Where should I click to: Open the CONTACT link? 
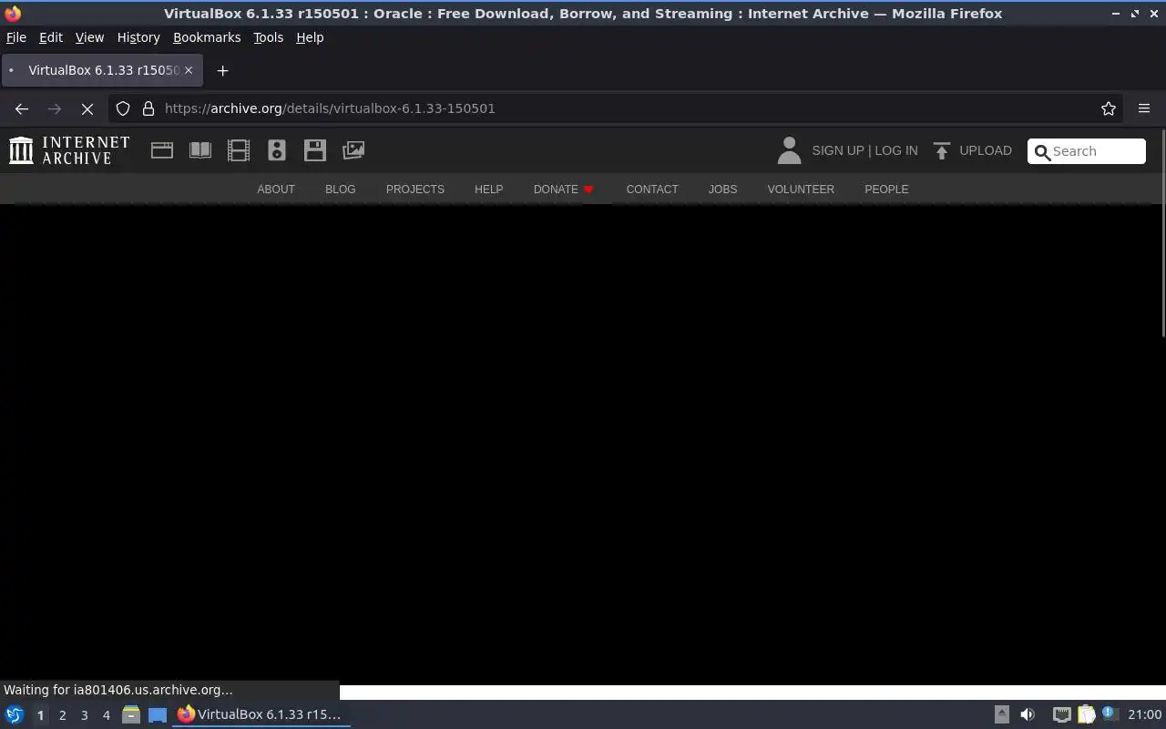click(652, 189)
